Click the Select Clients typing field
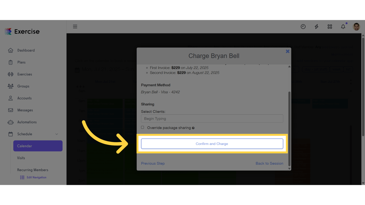This screenshot has height=205, width=365. point(212,119)
